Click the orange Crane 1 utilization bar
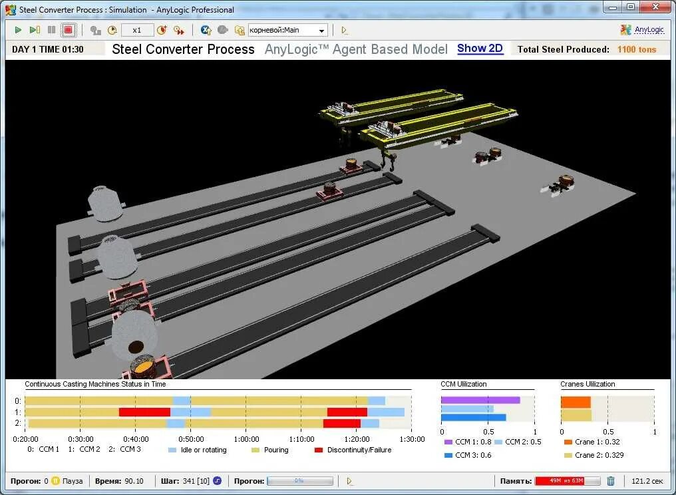 (x=576, y=403)
